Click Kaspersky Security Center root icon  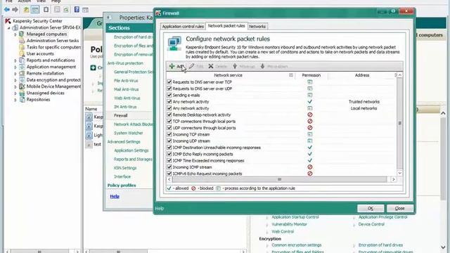point(8,21)
